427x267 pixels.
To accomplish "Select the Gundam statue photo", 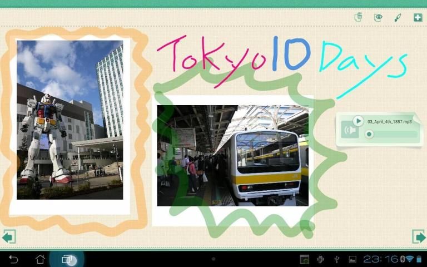I will tap(69, 120).
